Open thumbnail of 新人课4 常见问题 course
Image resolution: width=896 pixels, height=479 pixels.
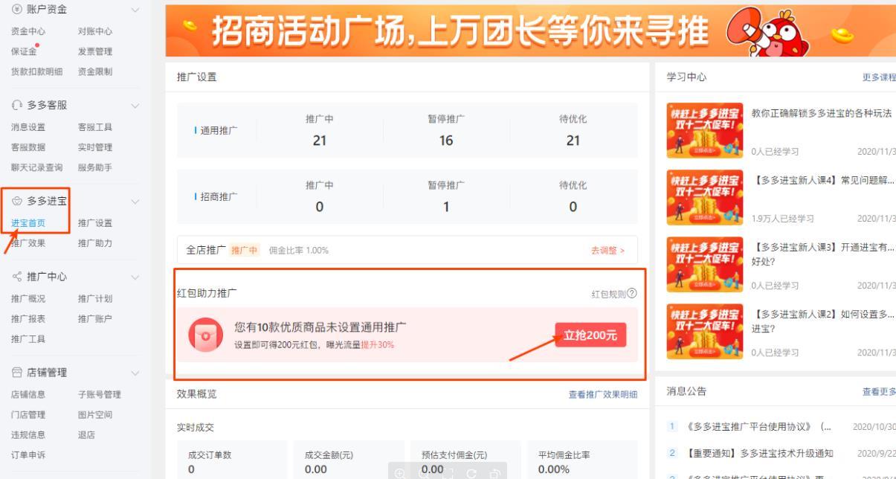[x=704, y=196]
